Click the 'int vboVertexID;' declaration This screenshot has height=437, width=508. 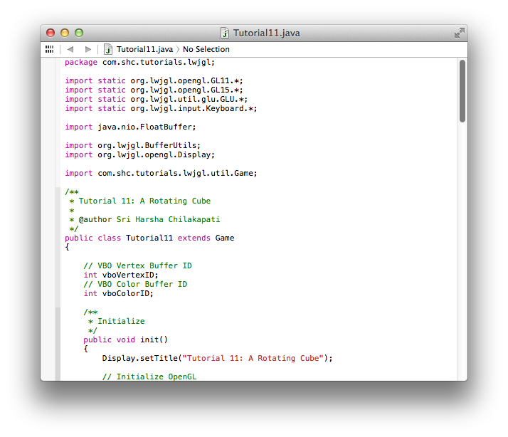(121, 275)
